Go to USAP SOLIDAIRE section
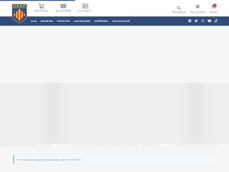This screenshot has width=229, height=172. coord(121,21)
